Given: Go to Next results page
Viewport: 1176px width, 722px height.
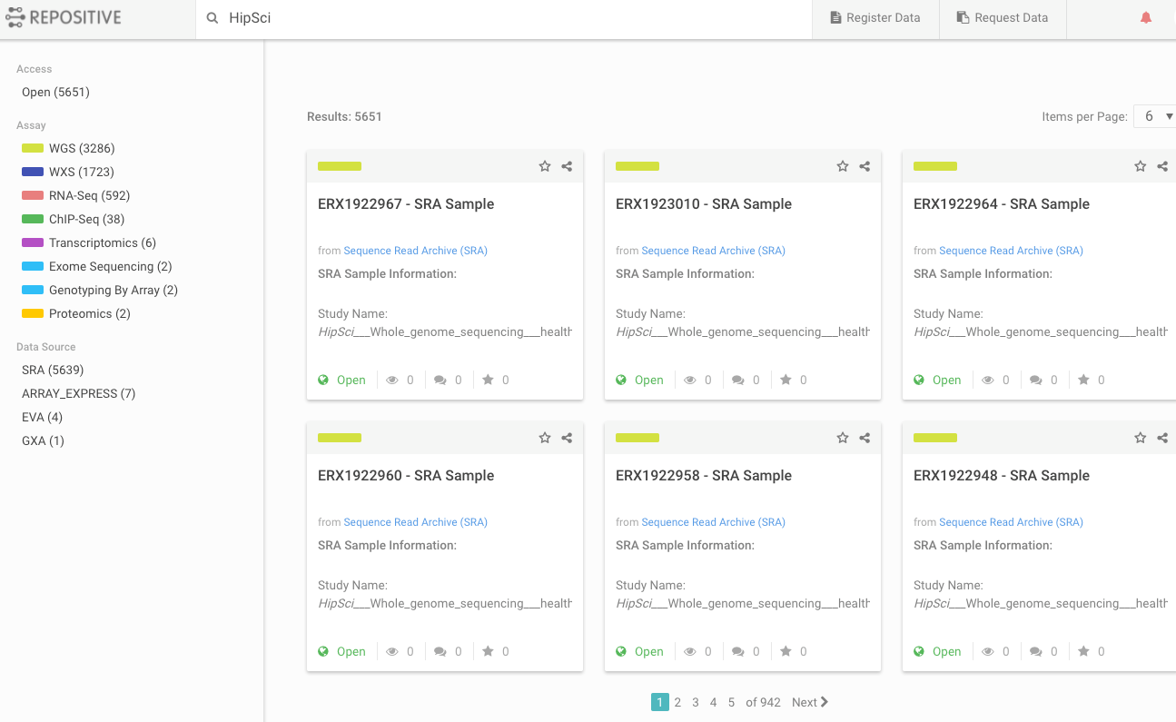Looking at the screenshot, I should click(809, 702).
